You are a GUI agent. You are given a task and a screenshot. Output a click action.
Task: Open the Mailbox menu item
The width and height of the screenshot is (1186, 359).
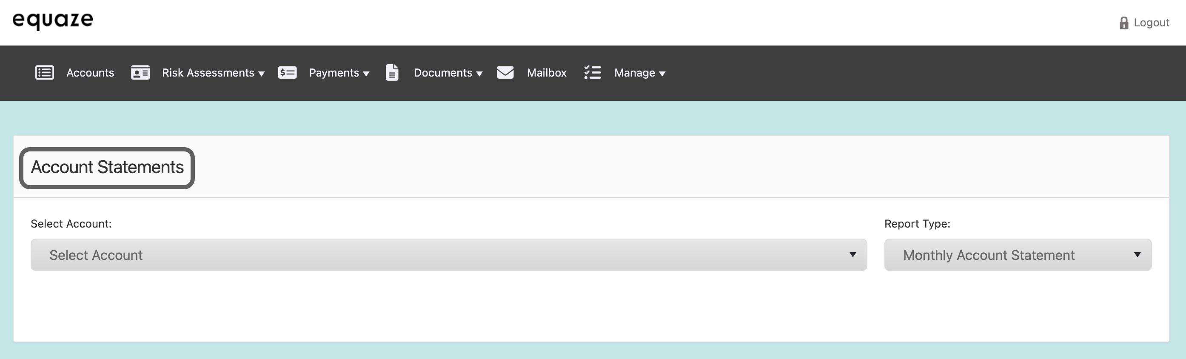(547, 73)
